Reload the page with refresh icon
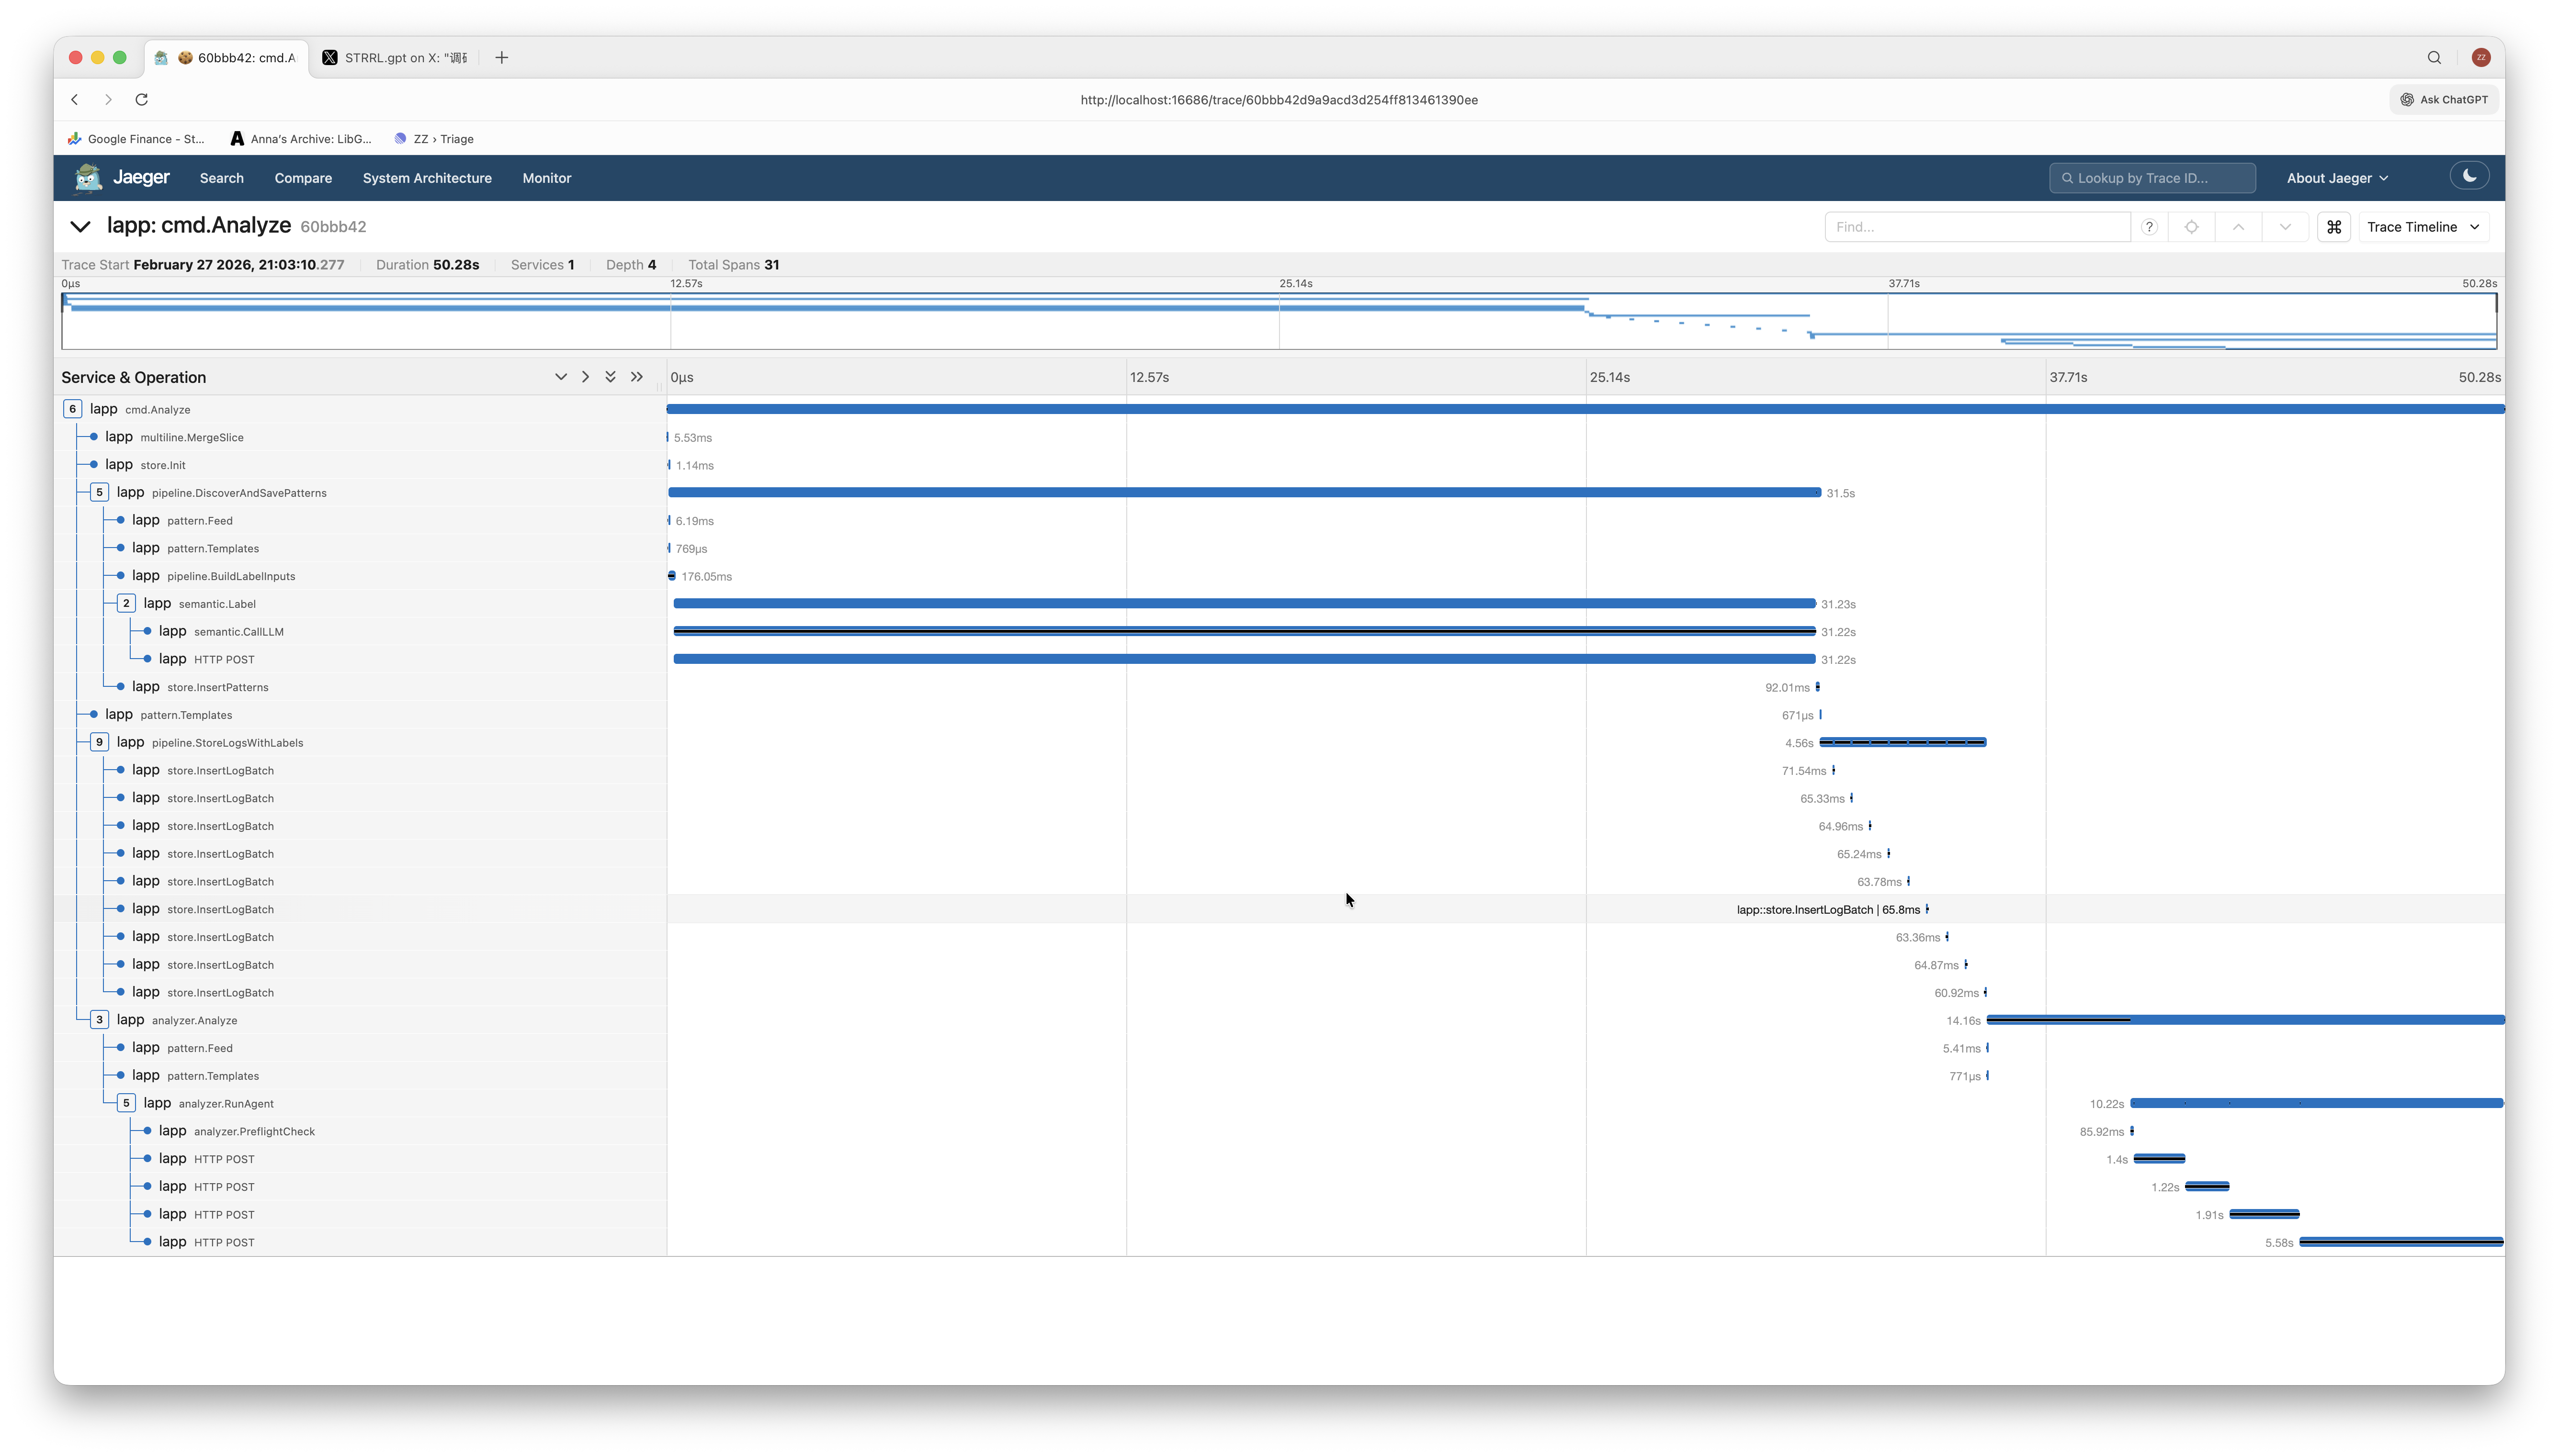This screenshot has height=1456, width=2559. pos(141,99)
